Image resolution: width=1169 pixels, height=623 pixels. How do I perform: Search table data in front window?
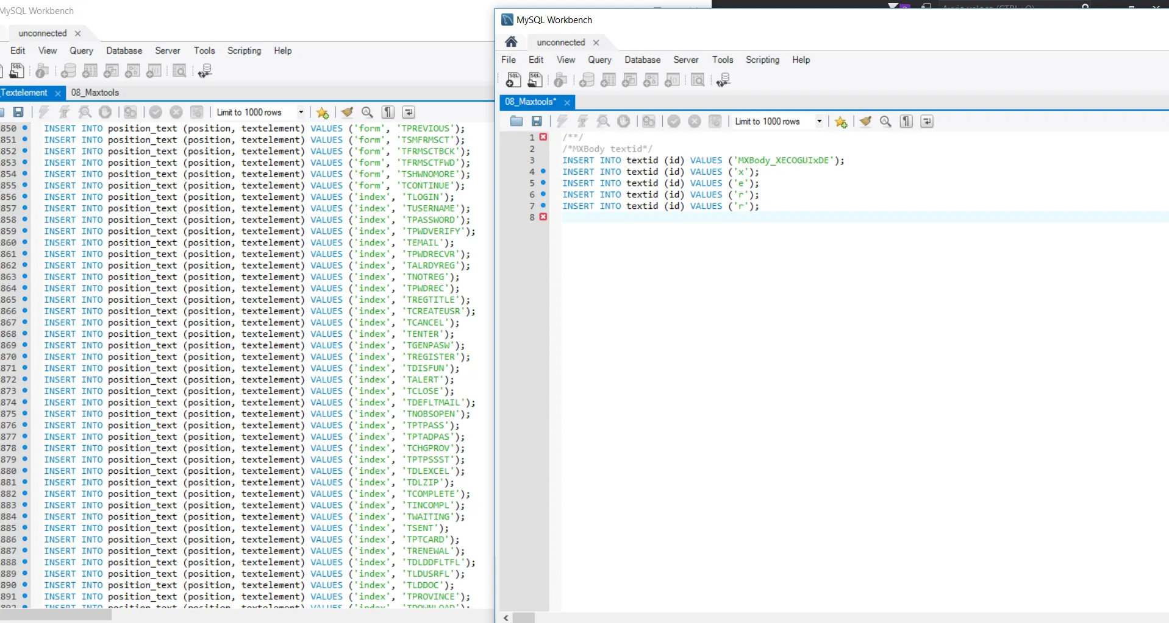[x=698, y=80]
